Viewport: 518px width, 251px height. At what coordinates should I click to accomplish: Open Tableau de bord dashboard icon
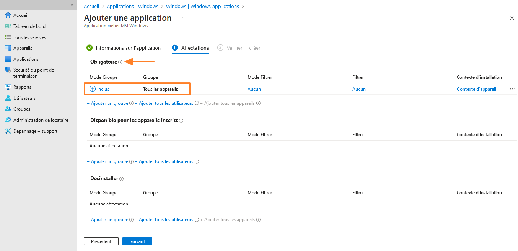pyautogui.click(x=8, y=26)
